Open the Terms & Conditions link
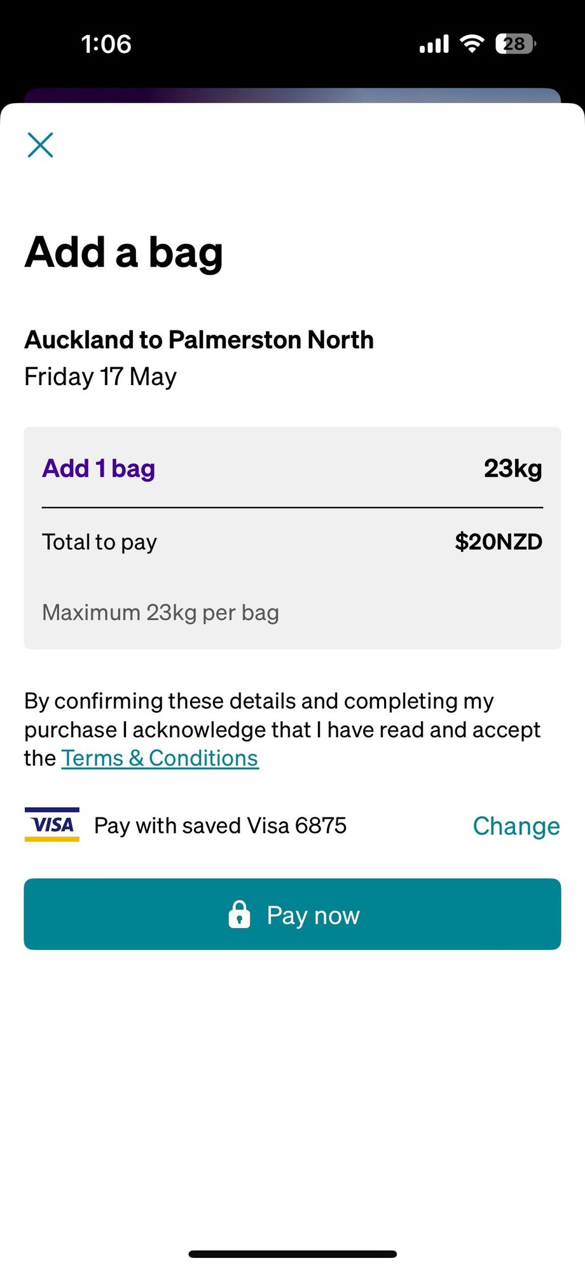 [x=160, y=758]
